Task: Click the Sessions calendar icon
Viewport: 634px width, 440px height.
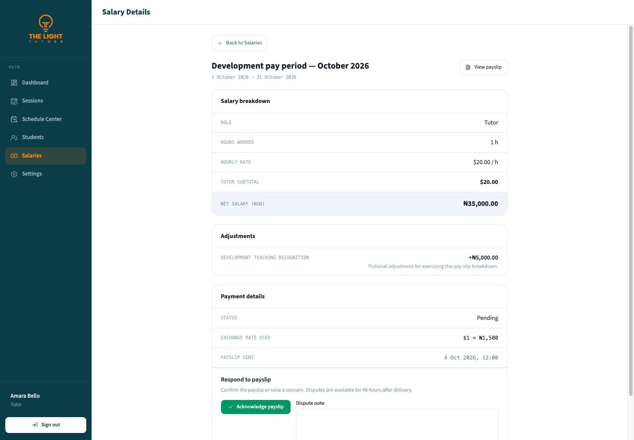Action: (x=14, y=101)
